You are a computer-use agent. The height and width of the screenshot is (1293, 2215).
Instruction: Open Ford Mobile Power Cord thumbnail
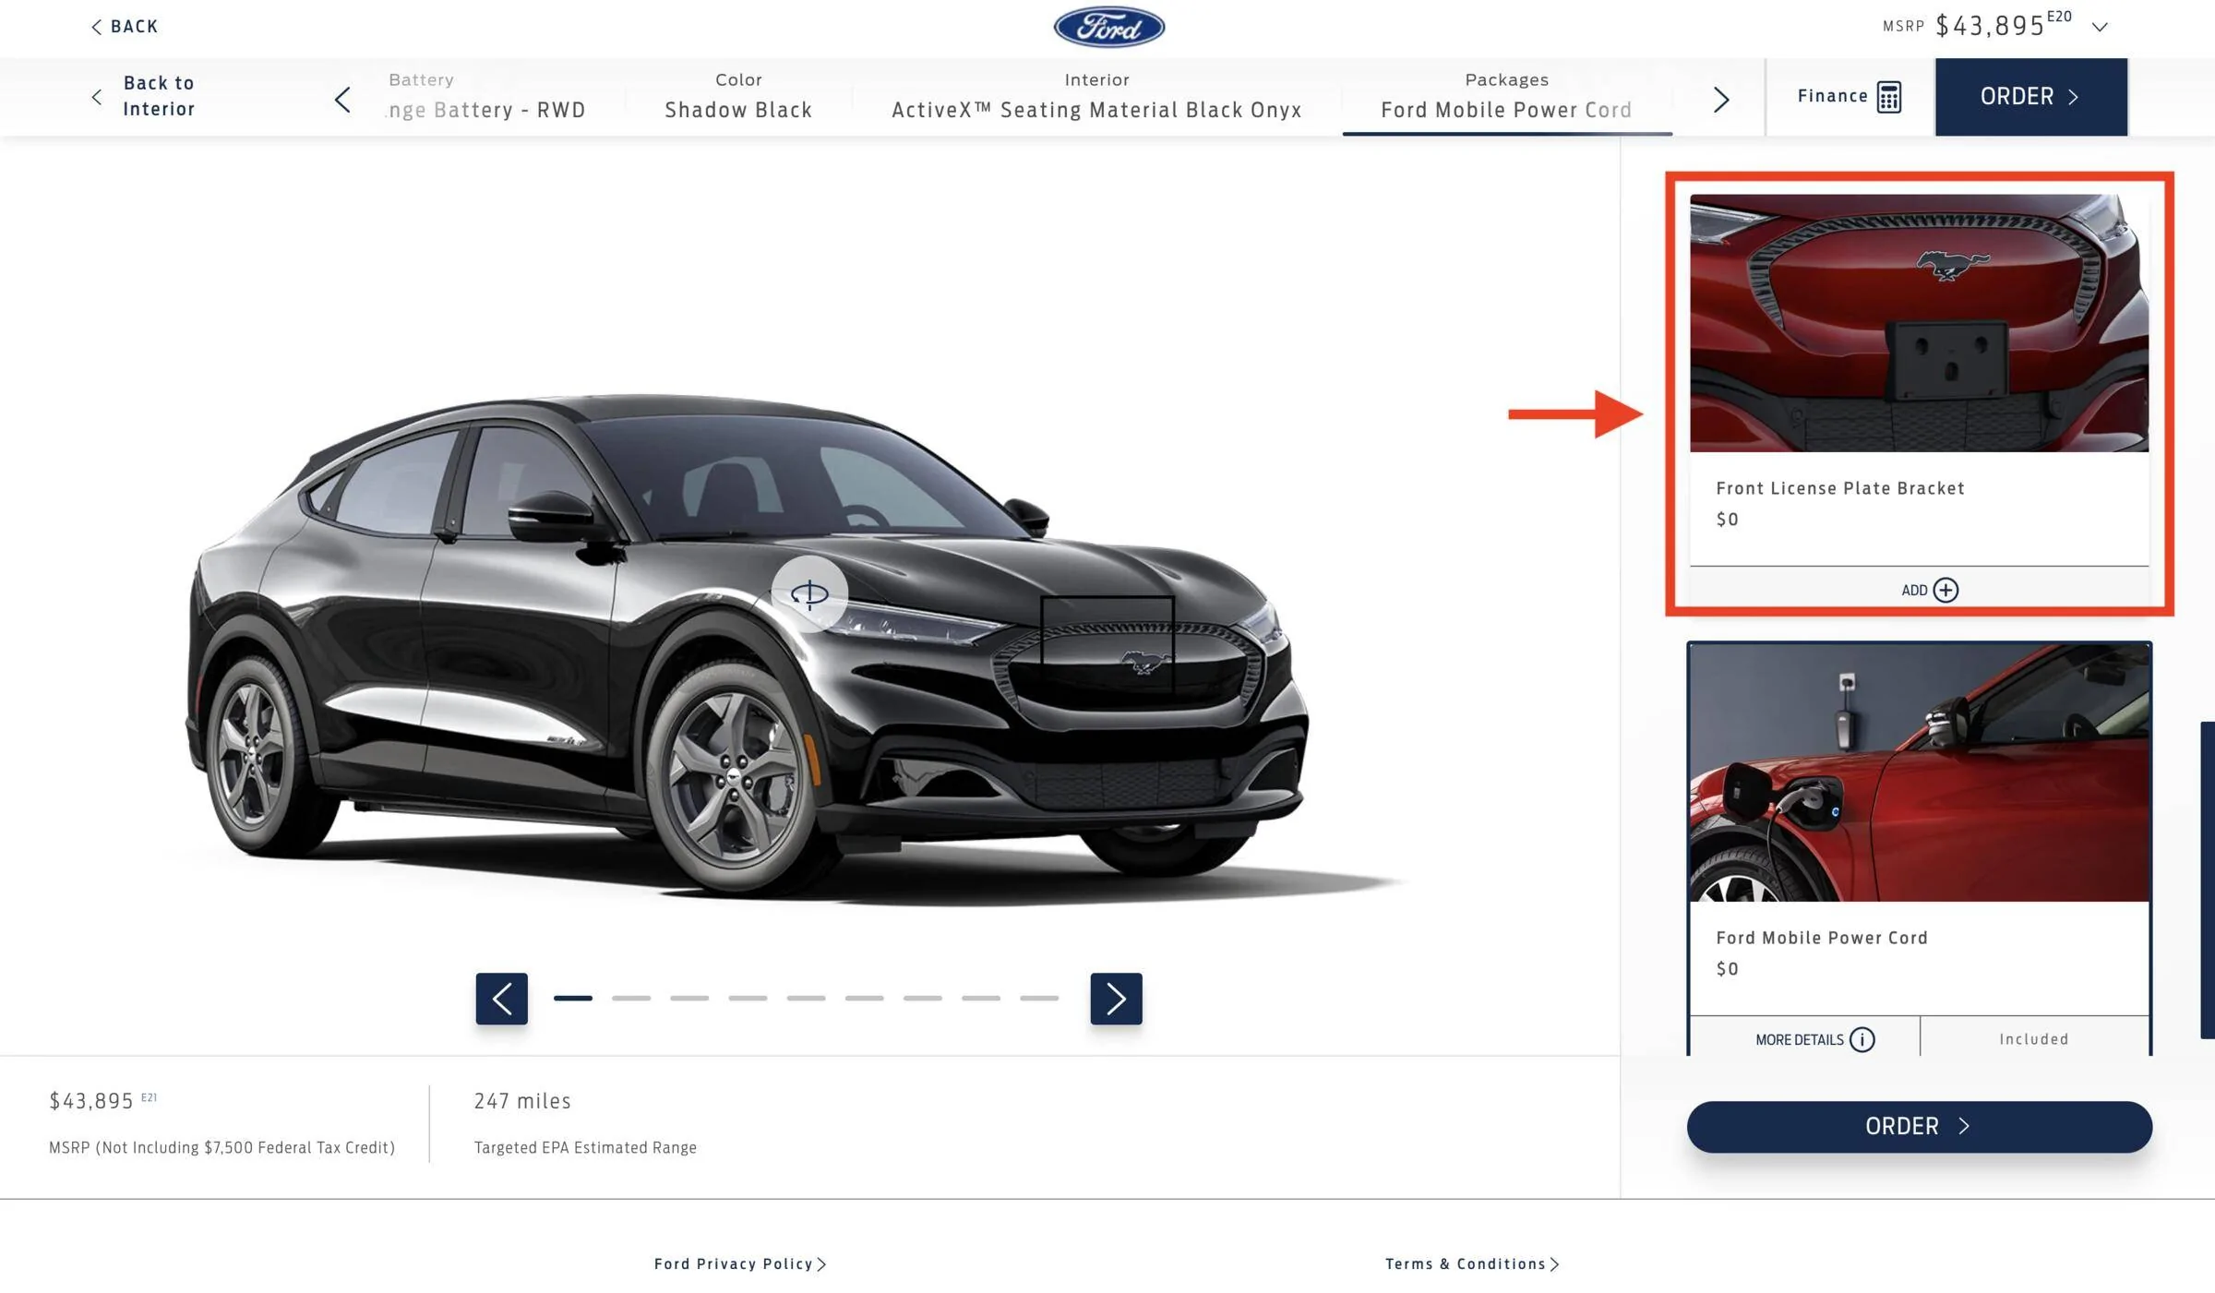(1919, 772)
